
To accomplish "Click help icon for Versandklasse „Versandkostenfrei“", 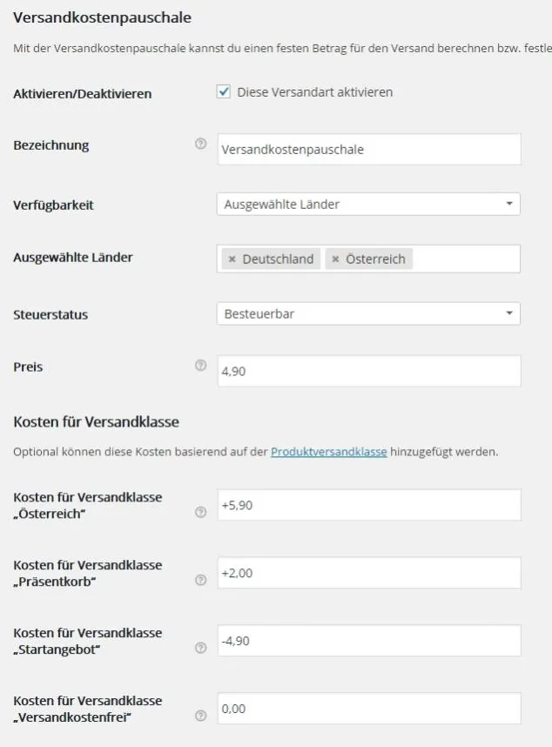I will coord(201,716).
